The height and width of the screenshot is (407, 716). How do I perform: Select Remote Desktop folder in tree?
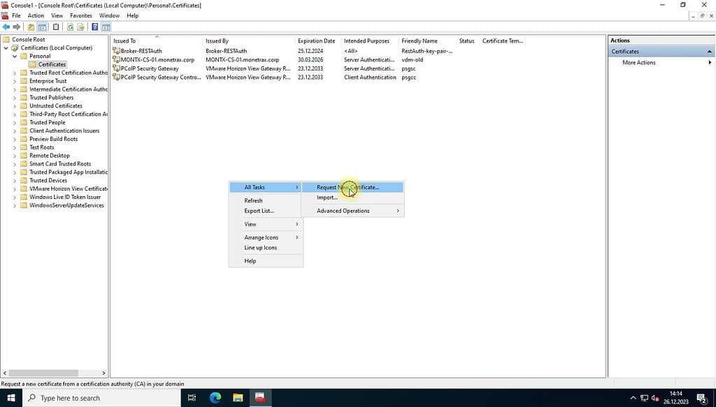pyautogui.click(x=49, y=156)
